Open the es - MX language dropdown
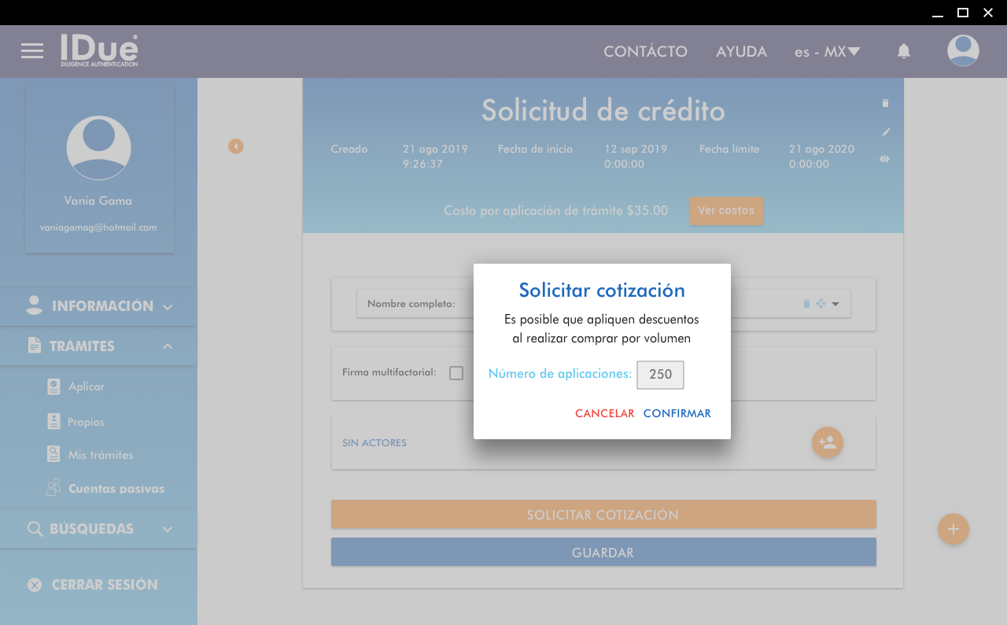Image resolution: width=1007 pixels, height=625 pixels. coord(827,52)
